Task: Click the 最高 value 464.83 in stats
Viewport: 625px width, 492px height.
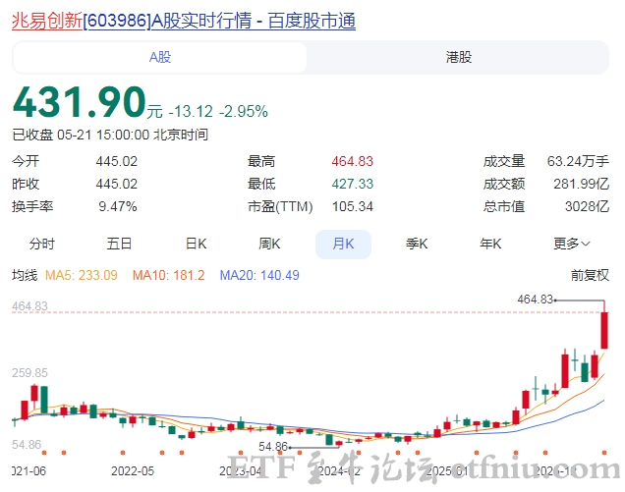Action: [x=353, y=161]
